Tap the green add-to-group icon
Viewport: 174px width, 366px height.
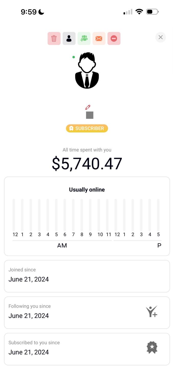84,38
